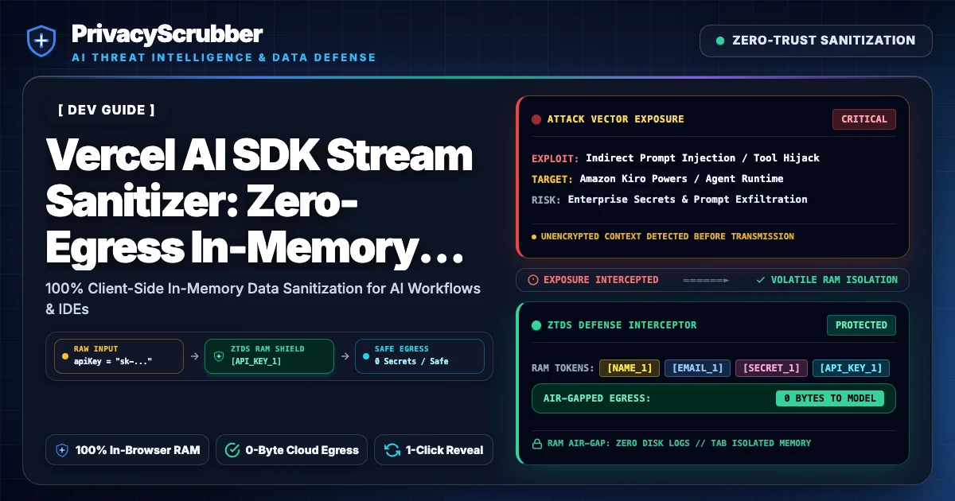Viewport: 955px width, 501px height.
Task: Click the EXPLOIT: Indirect Prompt Injection line
Action: point(676,157)
